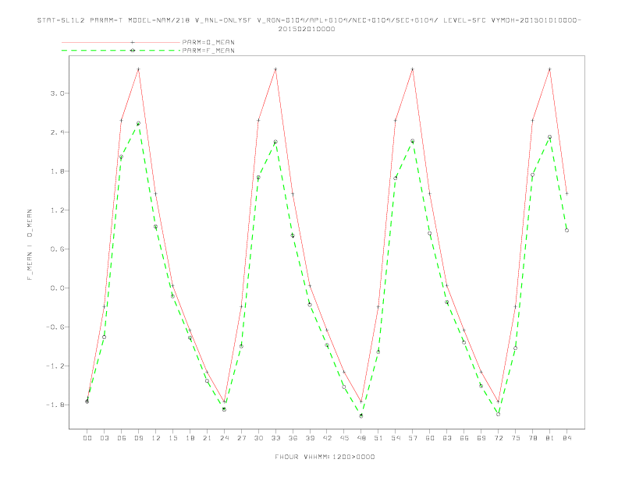Image resolution: width=618 pixels, height=477 pixels.
Task: Click x-axis tick label 57
Action: tap(413, 438)
